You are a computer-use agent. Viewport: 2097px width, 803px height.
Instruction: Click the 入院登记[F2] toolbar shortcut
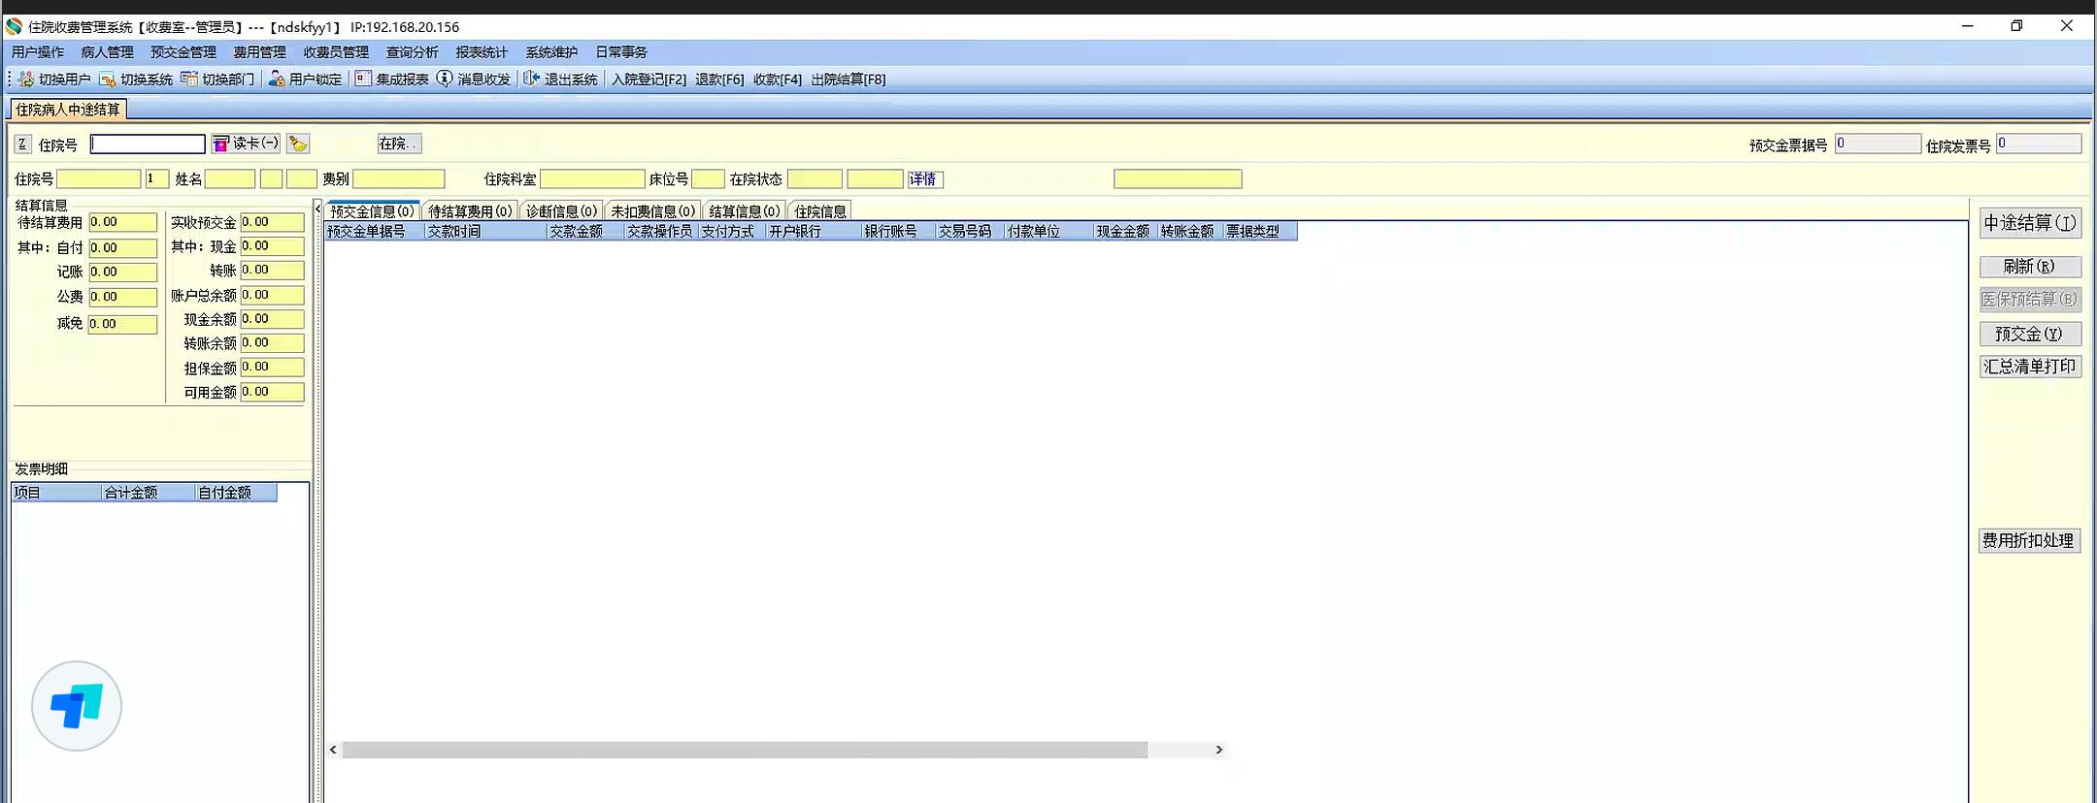coord(649,80)
